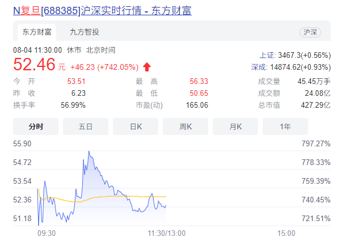Select the 分时 chart tab
The image size is (346, 241).
(36, 126)
